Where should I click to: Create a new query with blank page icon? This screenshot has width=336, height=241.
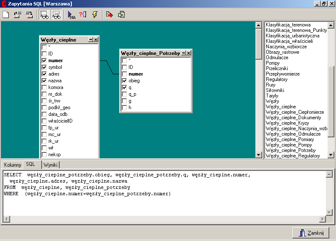(x=6, y=15)
